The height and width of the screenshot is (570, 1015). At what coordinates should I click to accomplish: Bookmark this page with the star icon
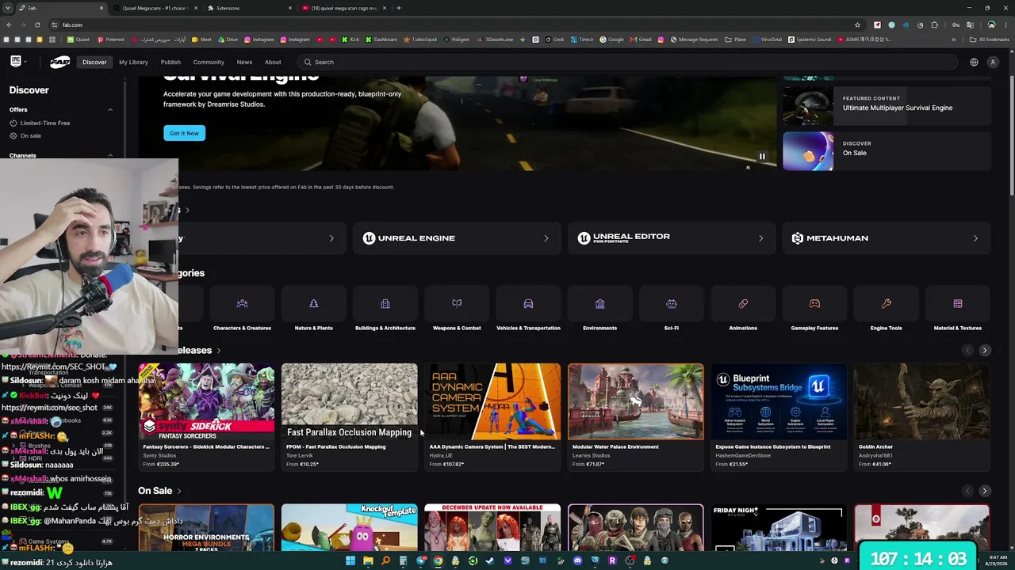857,25
